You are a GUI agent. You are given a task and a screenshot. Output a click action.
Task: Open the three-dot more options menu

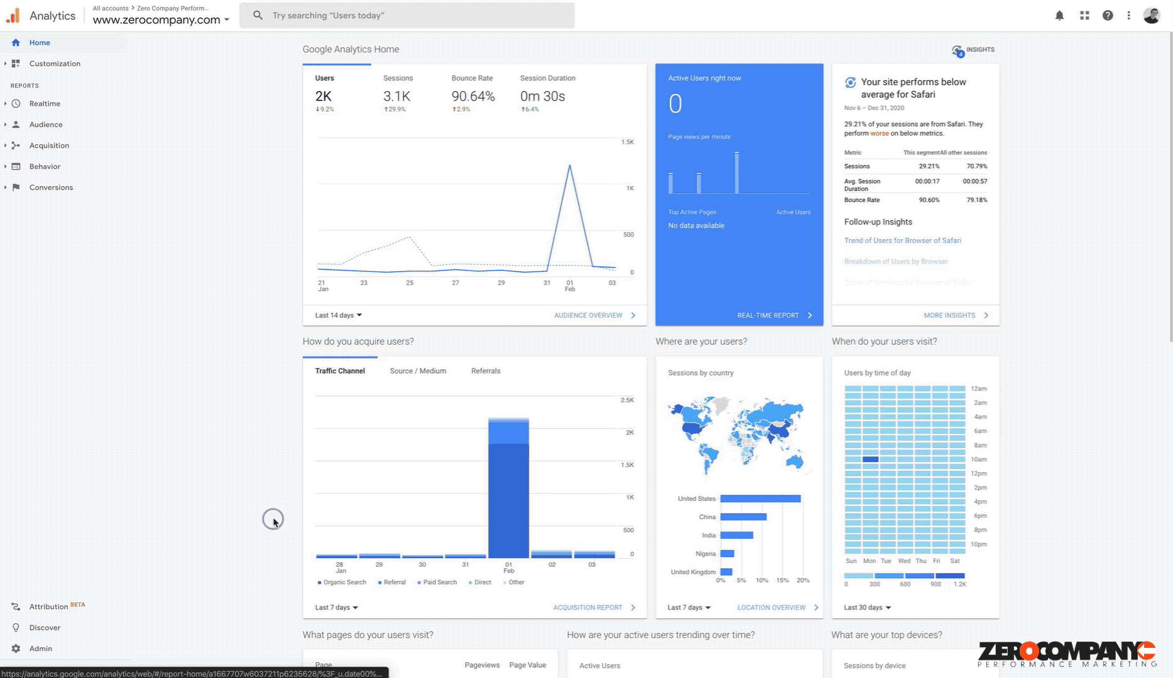pyautogui.click(x=1129, y=16)
